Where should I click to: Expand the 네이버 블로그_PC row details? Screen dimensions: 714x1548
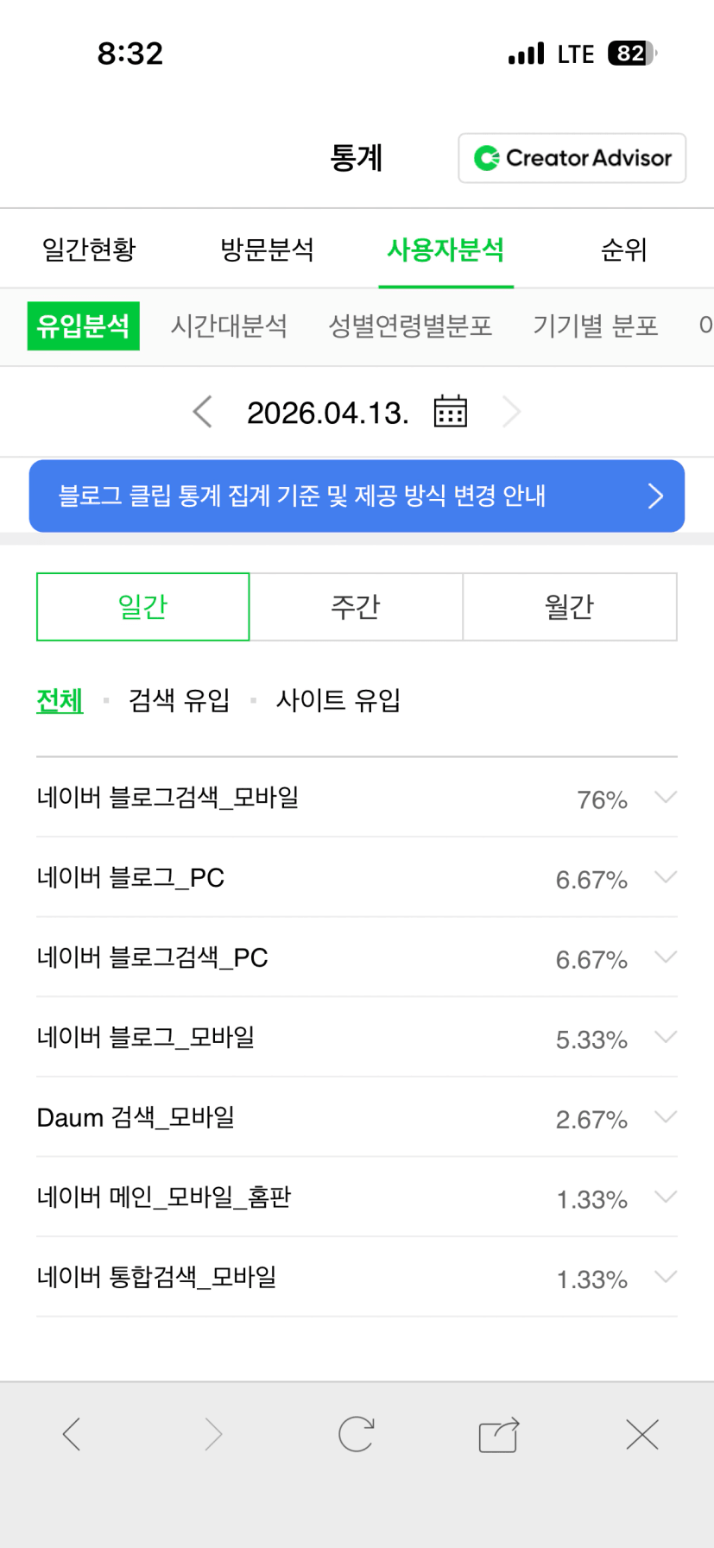[665, 877]
